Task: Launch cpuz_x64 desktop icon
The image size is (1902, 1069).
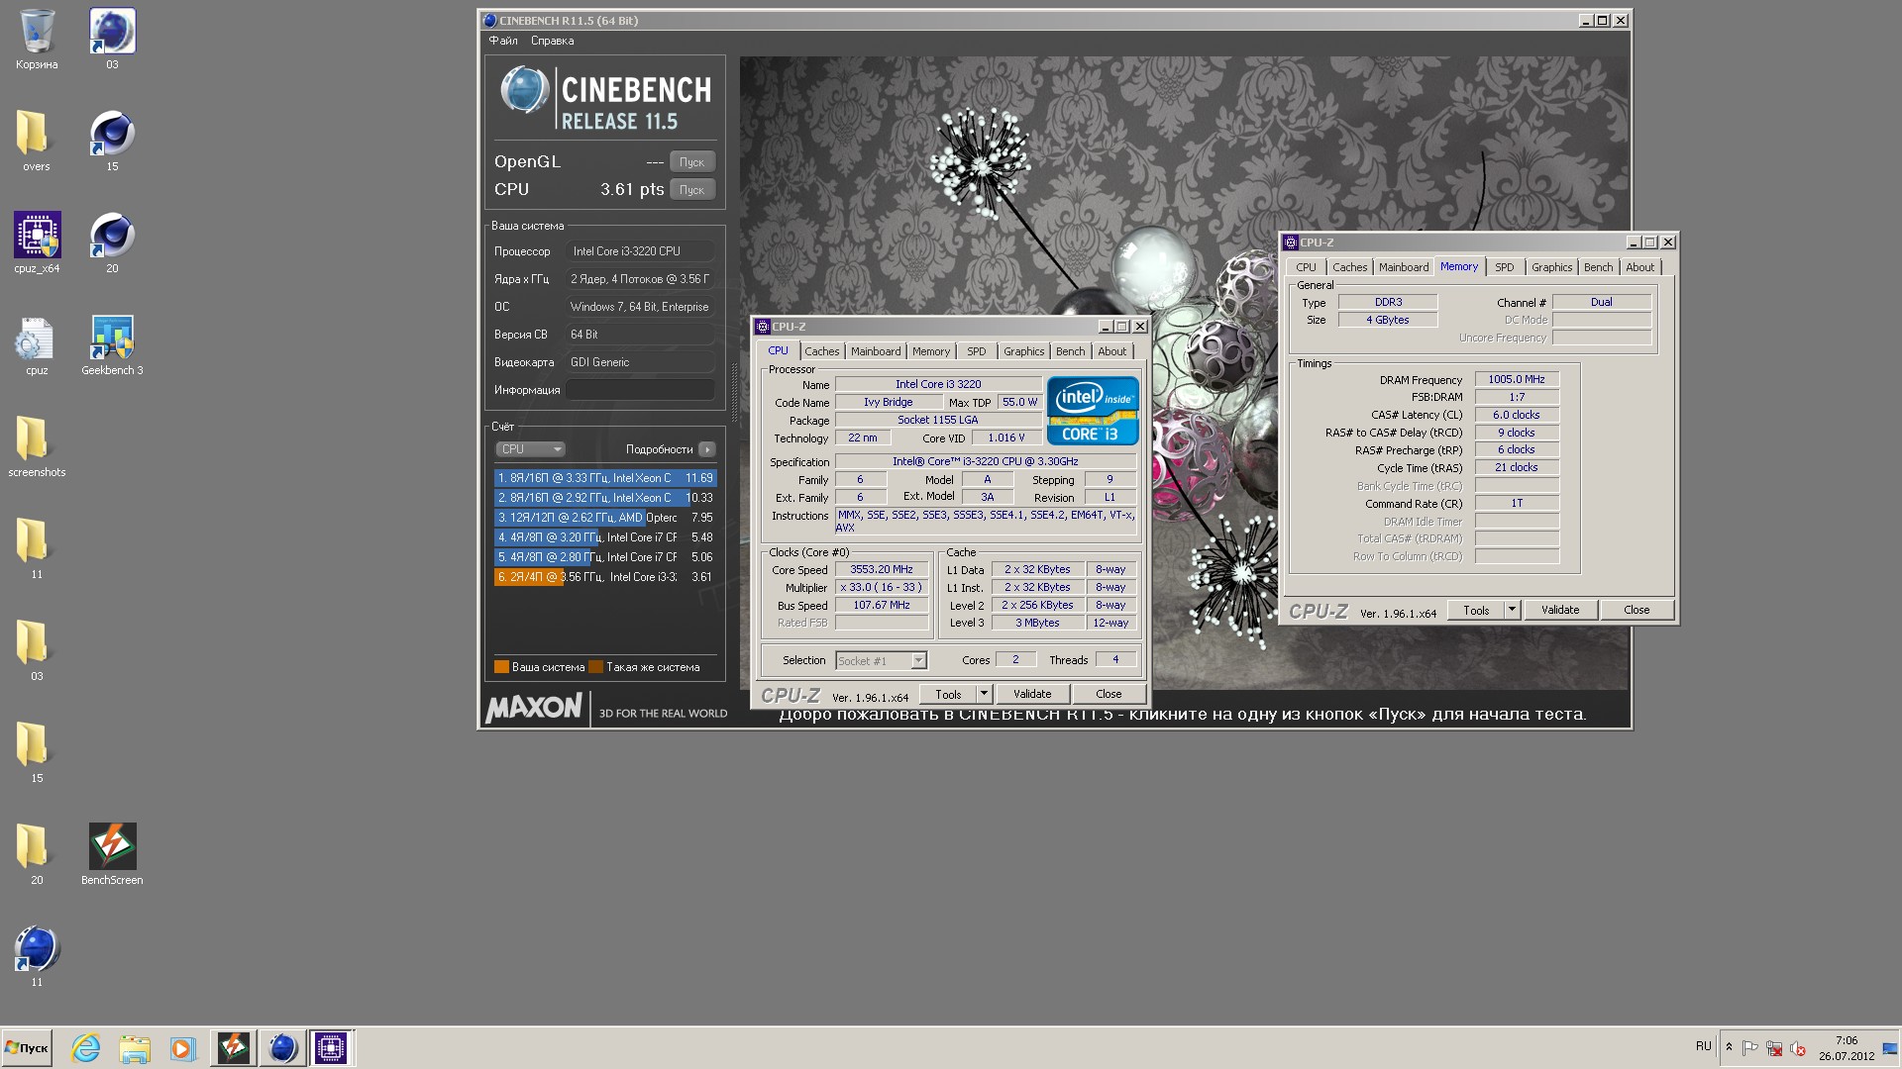Action: (37, 243)
